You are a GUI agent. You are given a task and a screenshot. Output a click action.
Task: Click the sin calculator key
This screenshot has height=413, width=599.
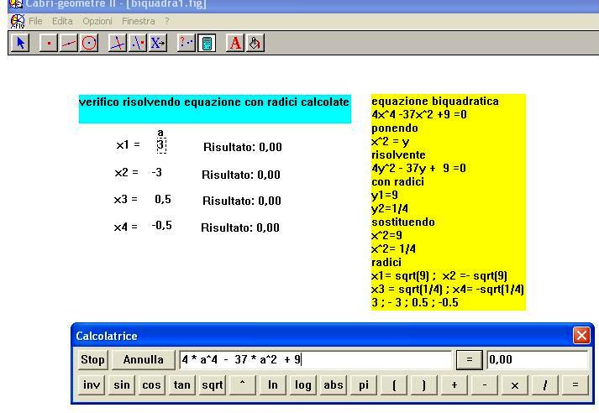[x=122, y=384]
